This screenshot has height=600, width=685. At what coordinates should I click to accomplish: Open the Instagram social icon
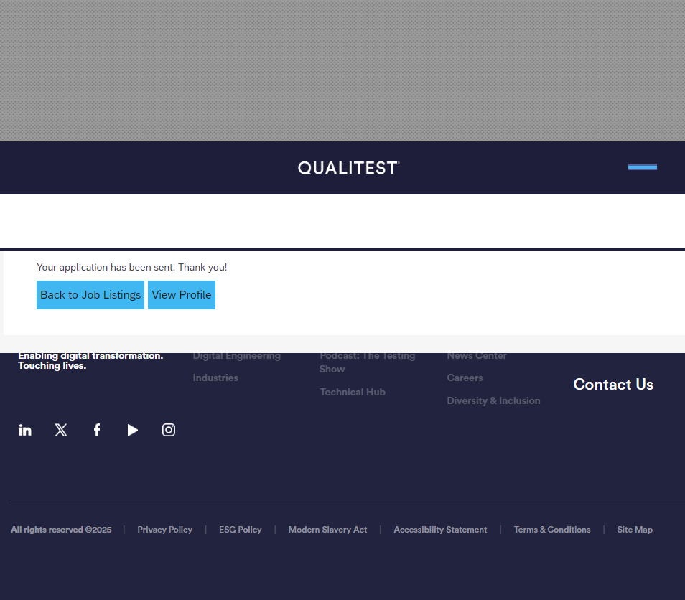coord(169,430)
